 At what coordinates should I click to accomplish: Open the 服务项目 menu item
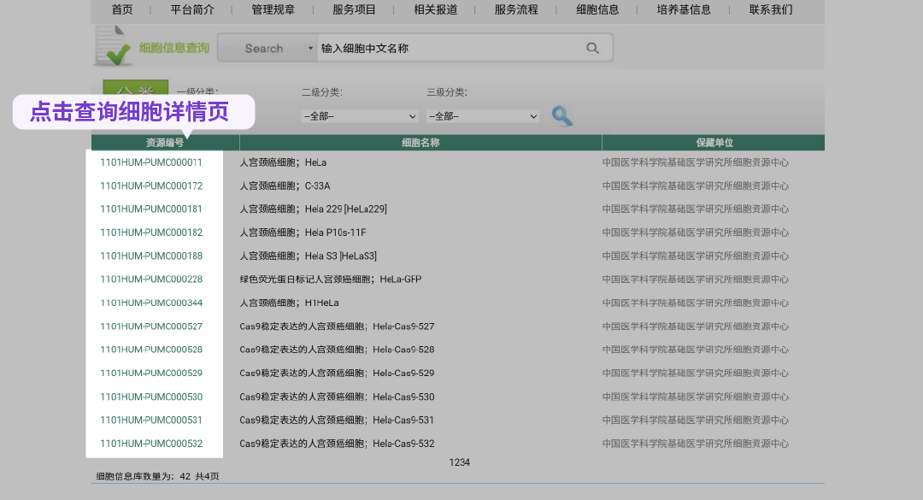(355, 9)
